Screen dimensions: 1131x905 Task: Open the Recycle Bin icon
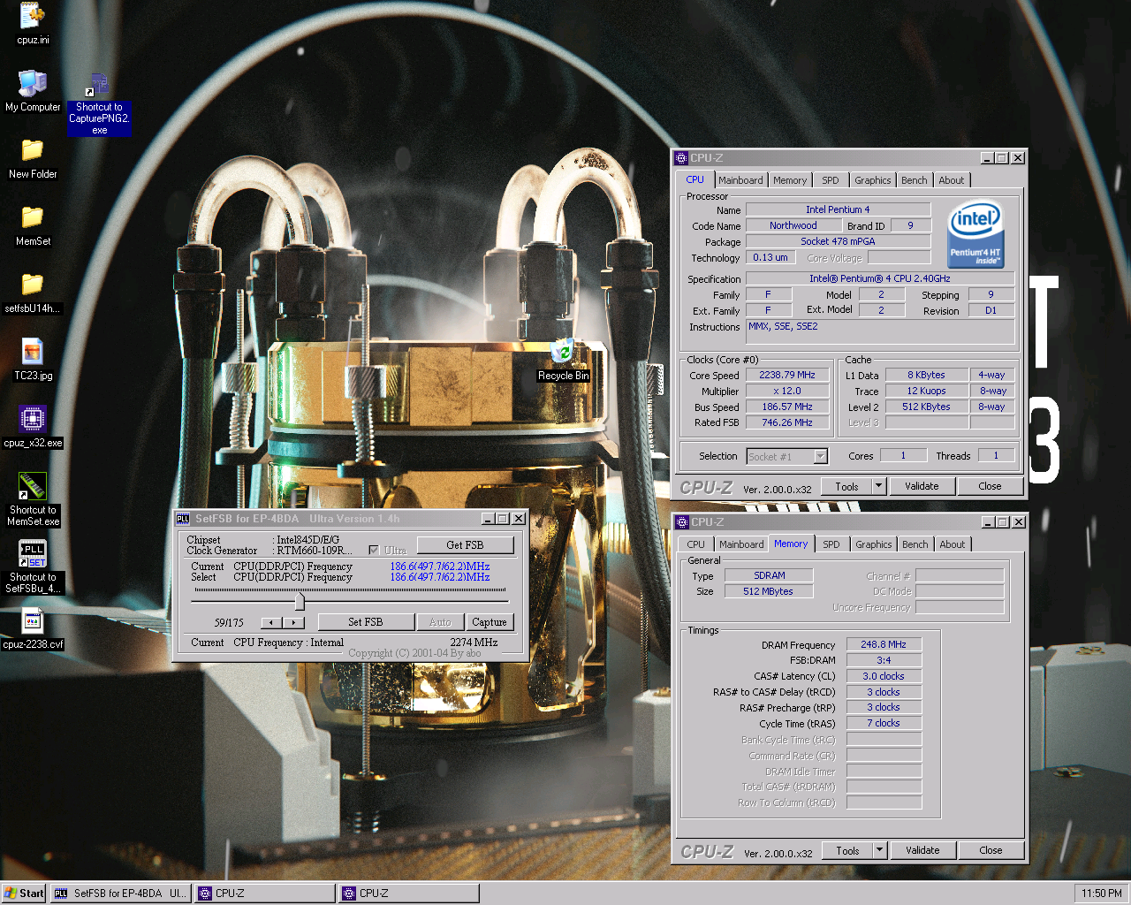(563, 353)
